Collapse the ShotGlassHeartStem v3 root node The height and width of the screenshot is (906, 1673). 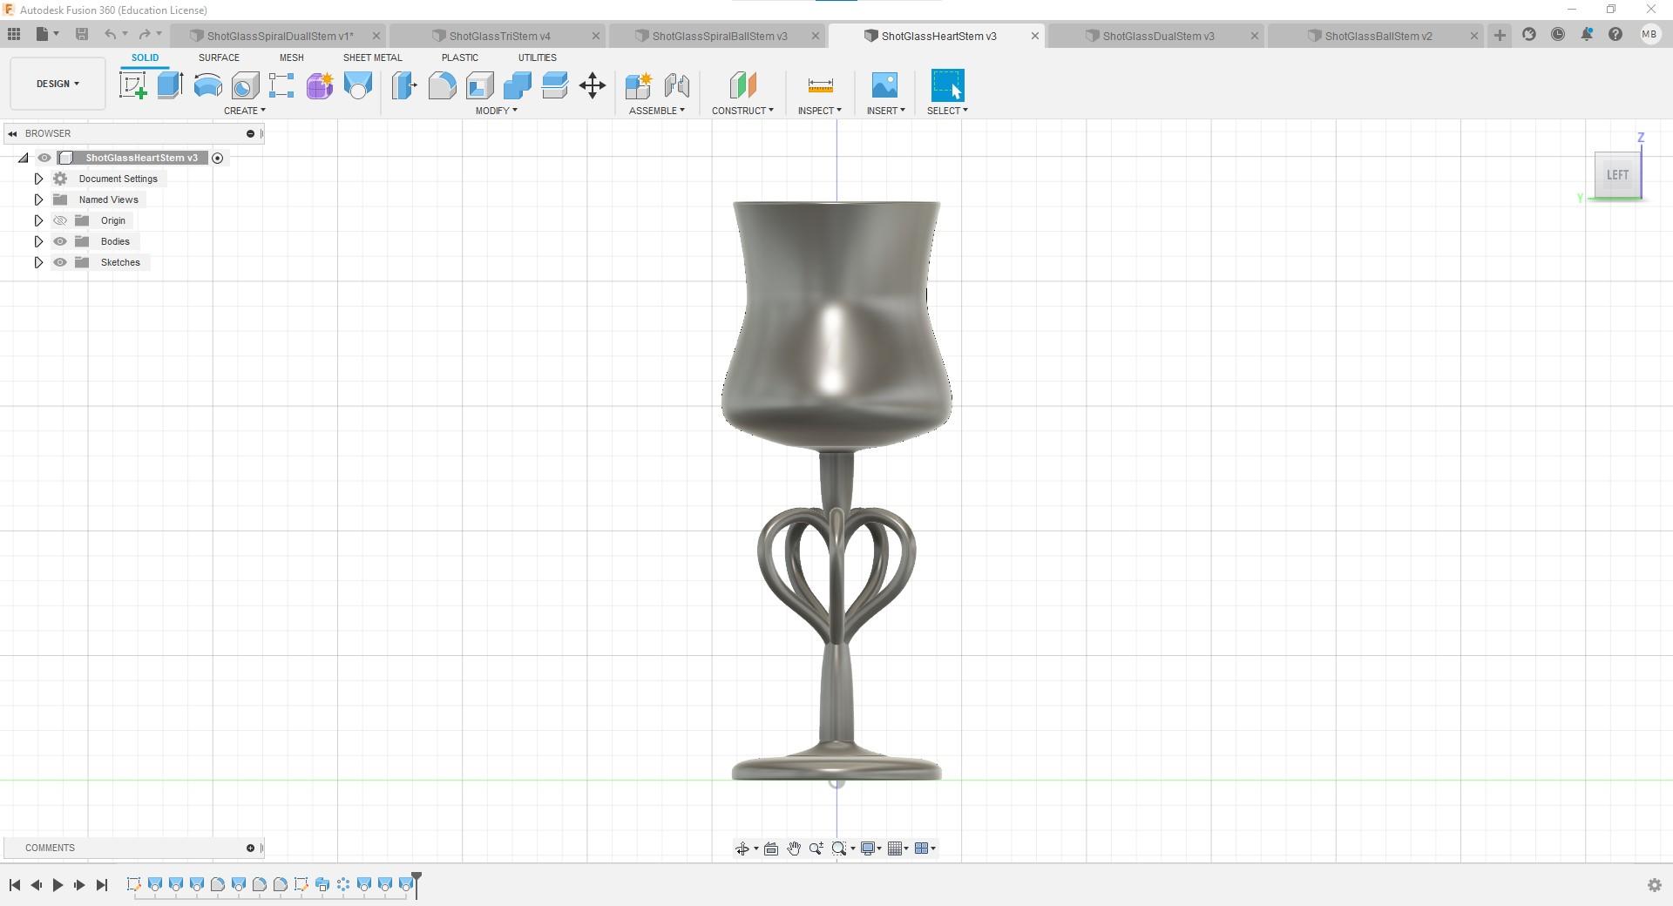(24, 158)
